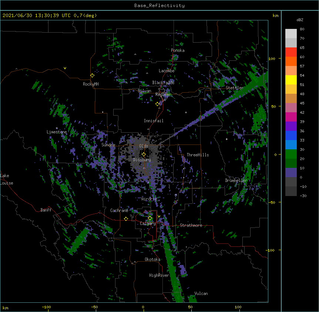Click the Blackfalds city label
This screenshot has width=319, height=312.
pos(163,83)
